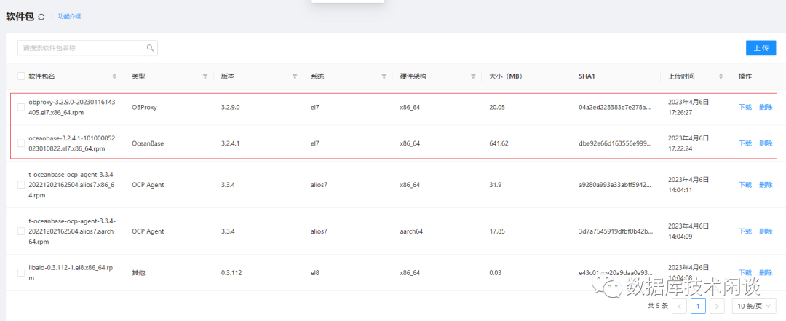The width and height of the screenshot is (786, 321).
Task: Click the refresh icon next to 软件包
Action: click(41, 17)
